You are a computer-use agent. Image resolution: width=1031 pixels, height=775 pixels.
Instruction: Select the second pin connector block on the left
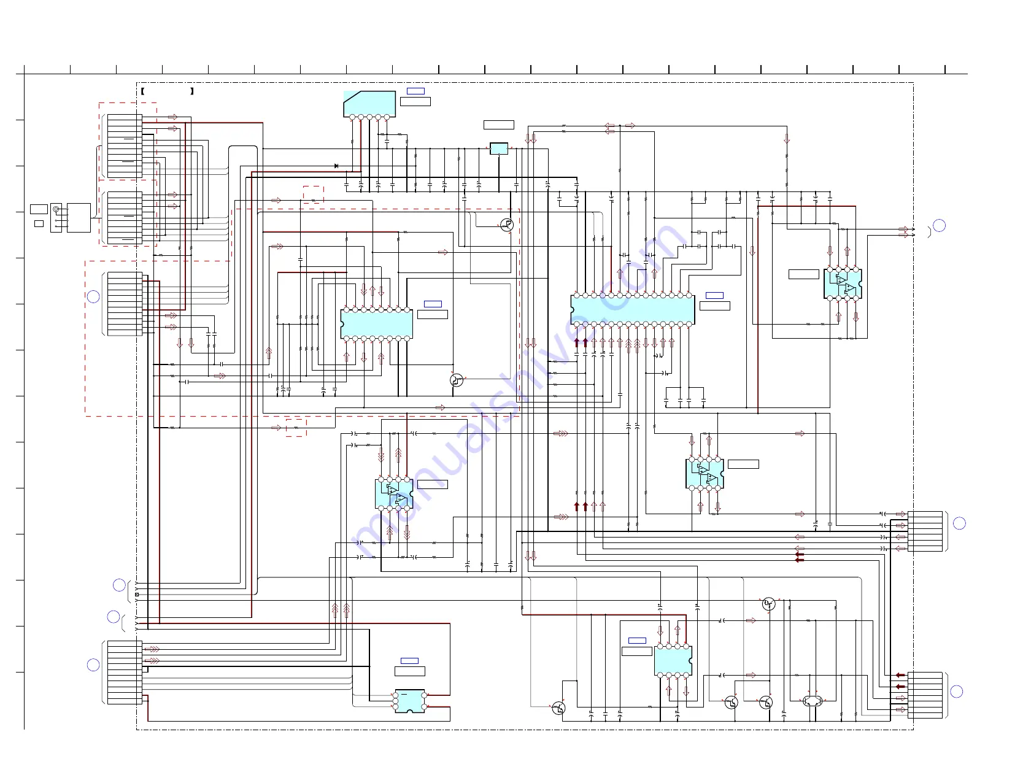coord(125,218)
